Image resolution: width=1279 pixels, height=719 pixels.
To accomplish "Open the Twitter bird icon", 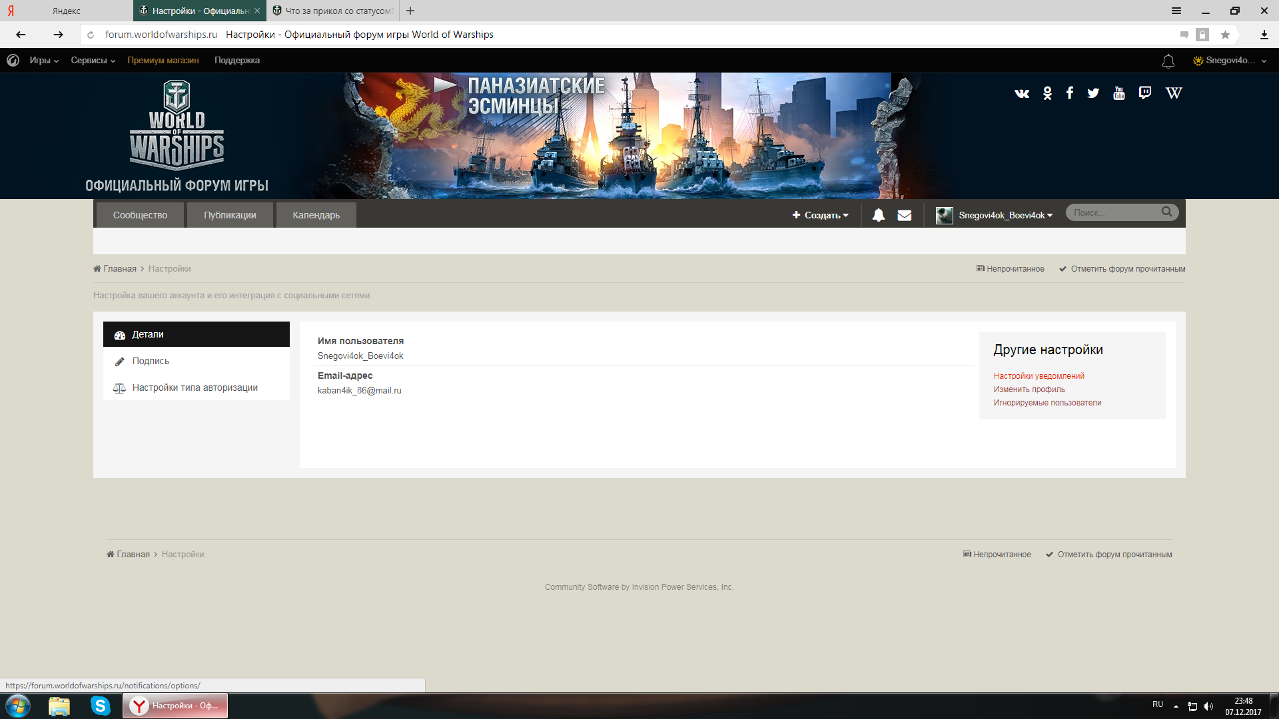I will point(1093,93).
